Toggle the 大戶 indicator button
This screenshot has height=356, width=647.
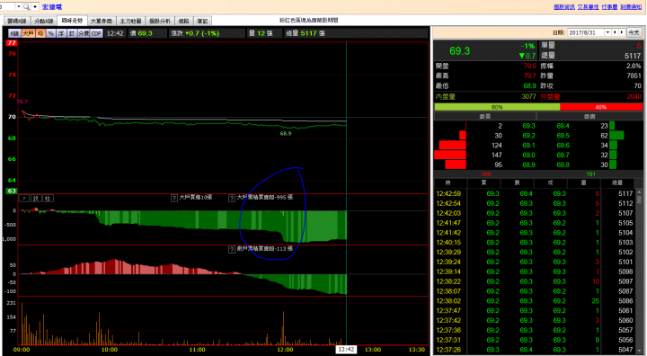28,33
